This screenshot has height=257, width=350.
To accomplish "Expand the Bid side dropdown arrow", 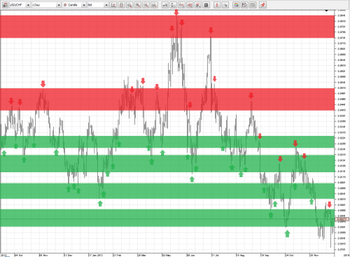I will pos(106,5).
